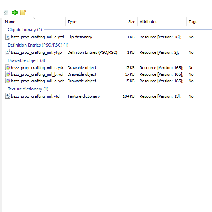The width and height of the screenshot is (212, 212).
Task: Sort by the Attributes column header
Action: coord(162,22)
